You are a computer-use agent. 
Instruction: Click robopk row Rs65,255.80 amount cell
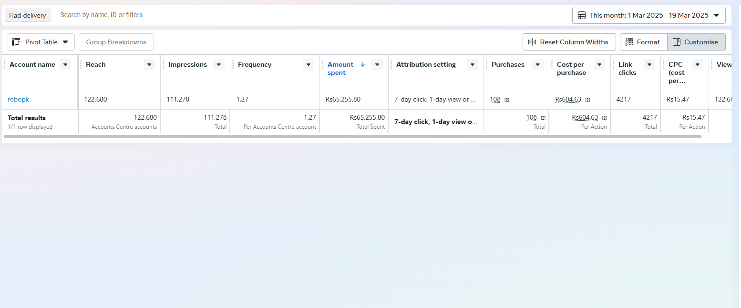[343, 99]
